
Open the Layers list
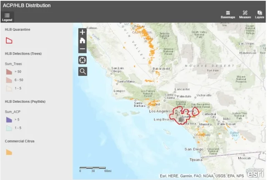259,15
